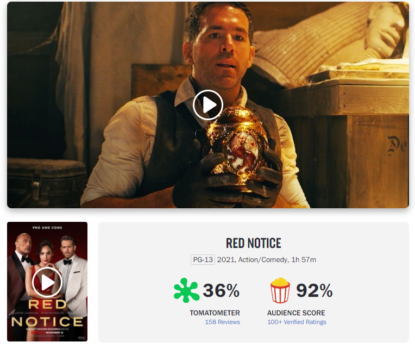Click the 92% audience score
Viewport: 415px width, 348px height.
314,290
